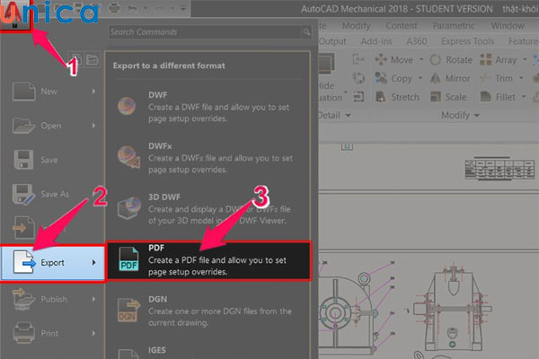
Task: Activate the Stretch tool
Action: (x=397, y=97)
